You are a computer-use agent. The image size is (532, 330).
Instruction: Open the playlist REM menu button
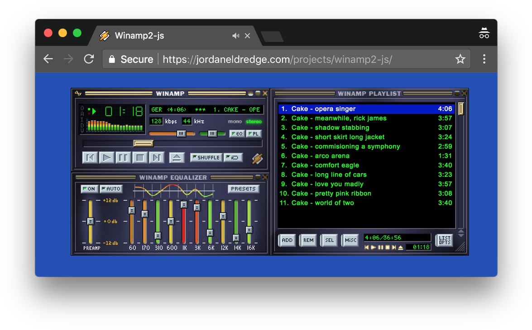(x=308, y=240)
